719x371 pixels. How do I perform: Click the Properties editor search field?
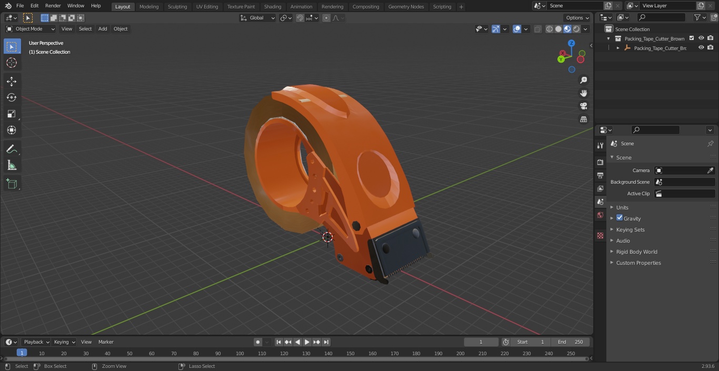click(x=655, y=130)
